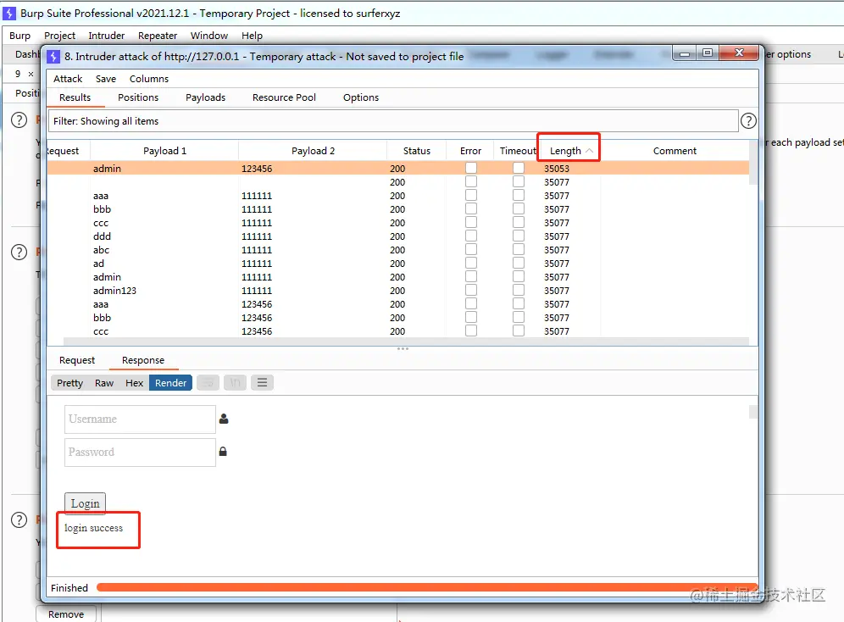Click the results table horizontal scrollbar
This screenshot has height=622, width=844.
click(407, 342)
